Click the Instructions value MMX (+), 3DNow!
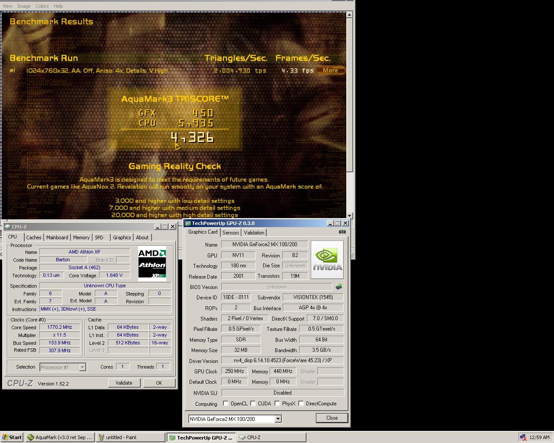This screenshot has width=554, height=443. pos(106,309)
